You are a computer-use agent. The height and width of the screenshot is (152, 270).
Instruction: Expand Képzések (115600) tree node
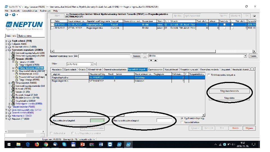(6, 119)
